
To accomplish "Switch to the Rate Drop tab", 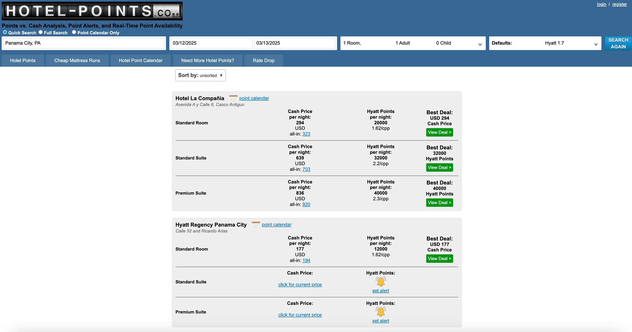I will click(264, 61).
